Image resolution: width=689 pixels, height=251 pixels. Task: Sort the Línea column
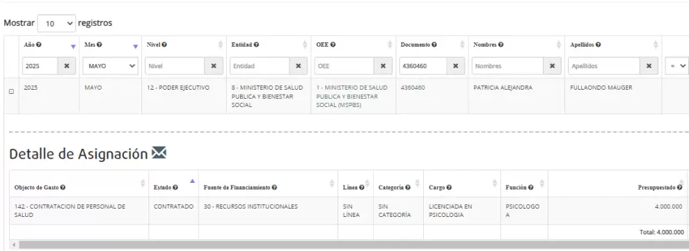point(367,184)
